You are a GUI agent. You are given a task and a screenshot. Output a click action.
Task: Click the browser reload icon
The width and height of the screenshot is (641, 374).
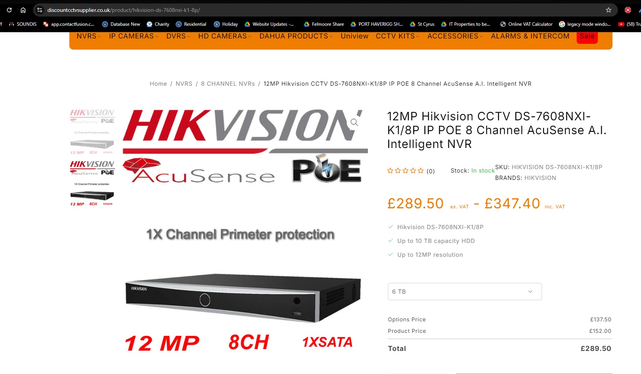point(9,10)
